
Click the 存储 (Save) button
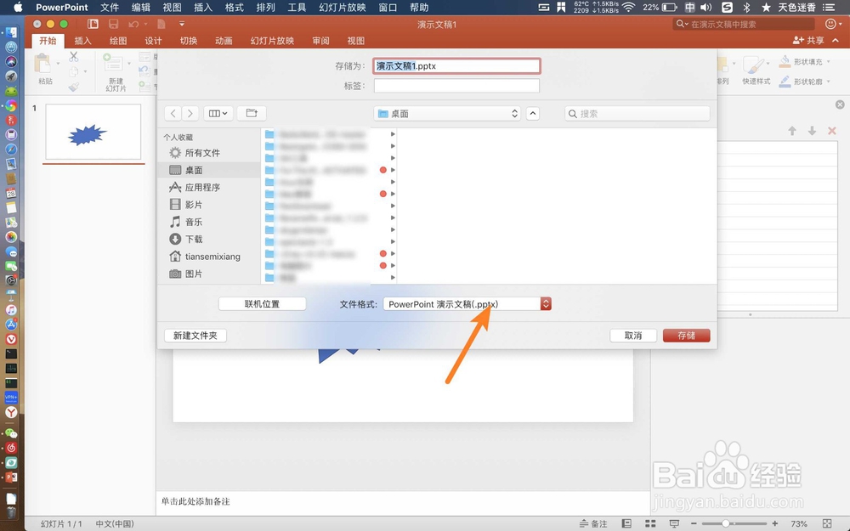686,336
